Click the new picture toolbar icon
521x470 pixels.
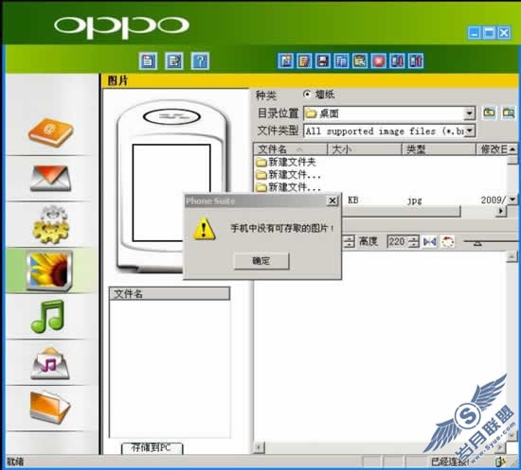pos(286,61)
